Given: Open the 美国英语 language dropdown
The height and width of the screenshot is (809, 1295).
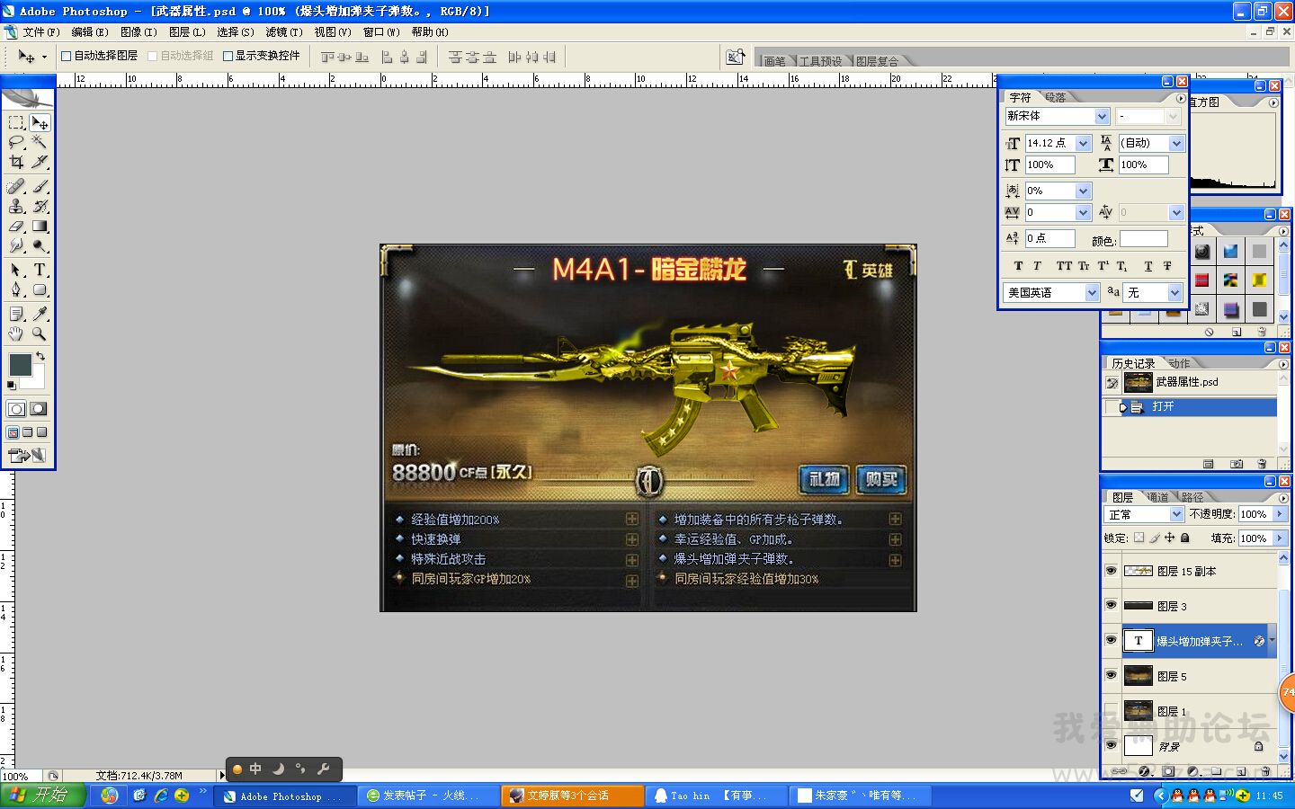Looking at the screenshot, I should click(1092, 292).
